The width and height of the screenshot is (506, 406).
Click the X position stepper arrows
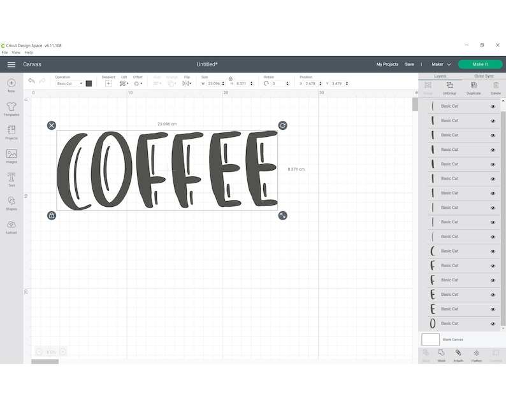[321, 83]
